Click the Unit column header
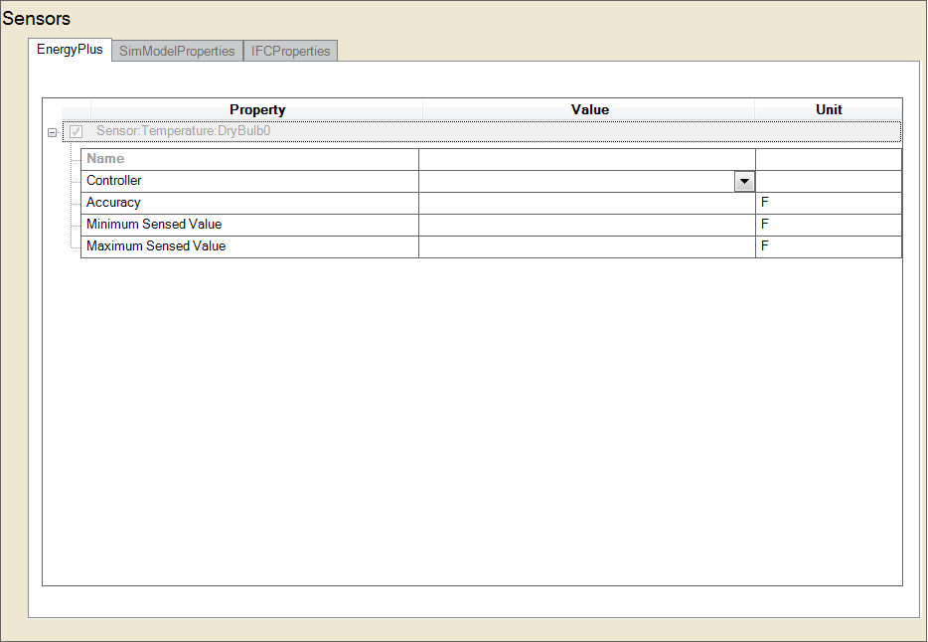Image resolution: width=928 pixels, height=642 pixels. (829, 110)
